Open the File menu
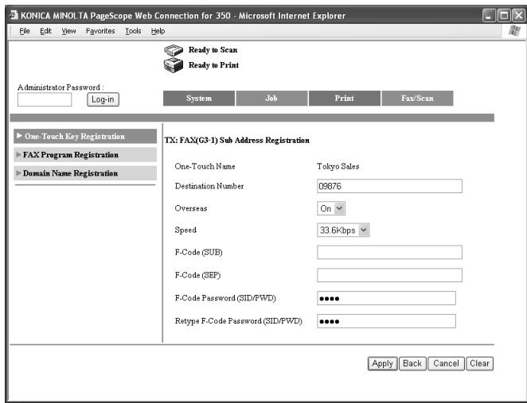The width and height of the screenshot is (527, 403). click(25, 31)
